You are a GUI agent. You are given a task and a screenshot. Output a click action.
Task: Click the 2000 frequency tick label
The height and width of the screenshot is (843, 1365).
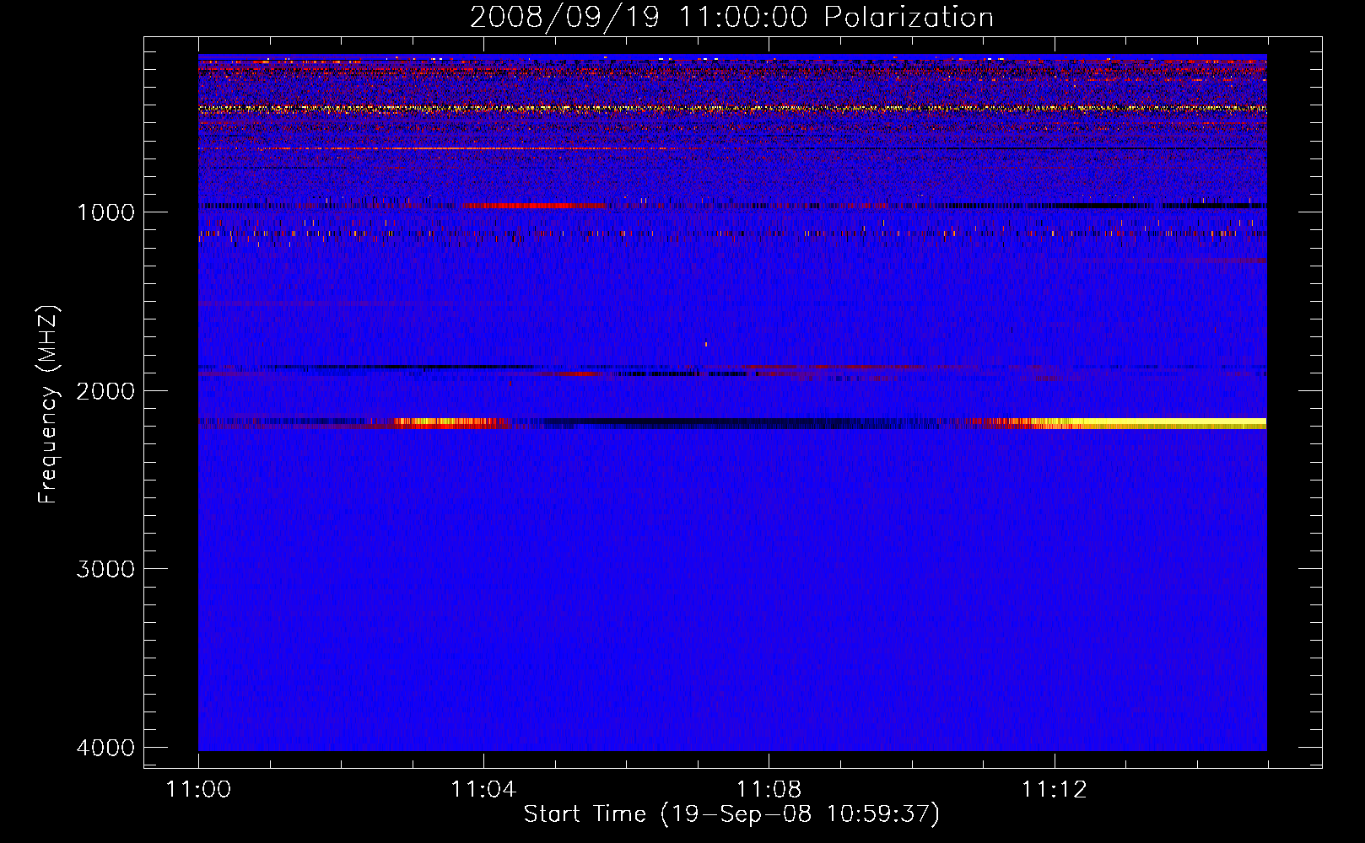[105, 390]
